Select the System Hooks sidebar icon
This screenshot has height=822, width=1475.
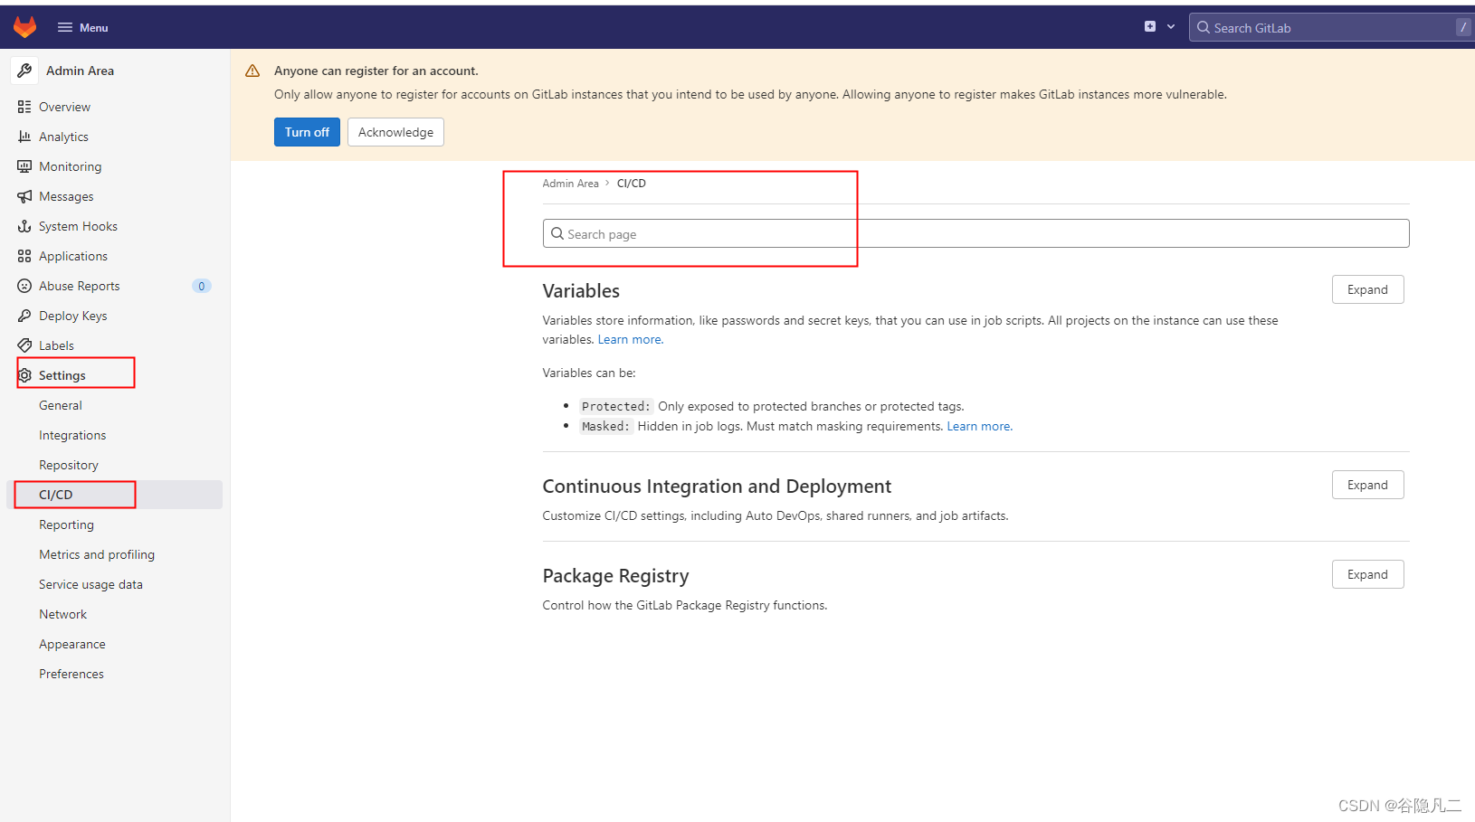pos(24,225)
